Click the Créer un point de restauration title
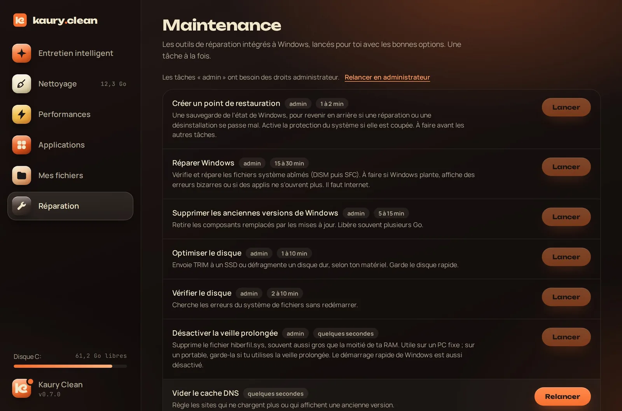The width and height of the screenshot is (622, 411). [226, 103]
